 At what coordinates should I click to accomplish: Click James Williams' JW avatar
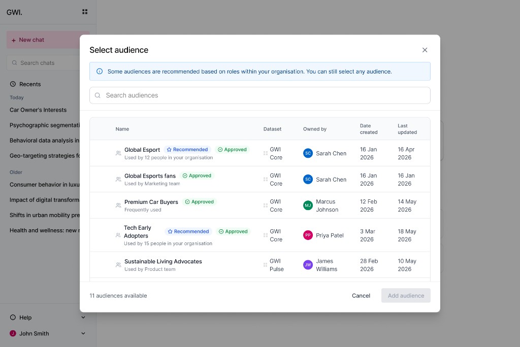pos(308,265)
